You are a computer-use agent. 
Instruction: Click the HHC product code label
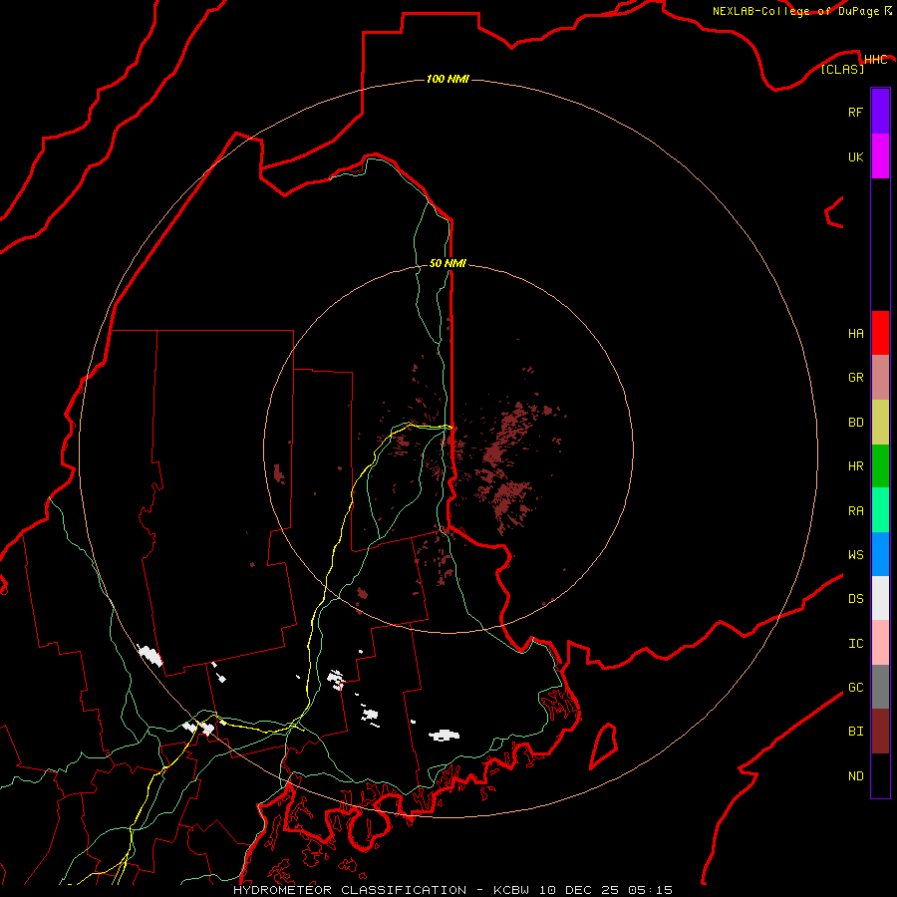pyautogui.click(x=875, y=60)
